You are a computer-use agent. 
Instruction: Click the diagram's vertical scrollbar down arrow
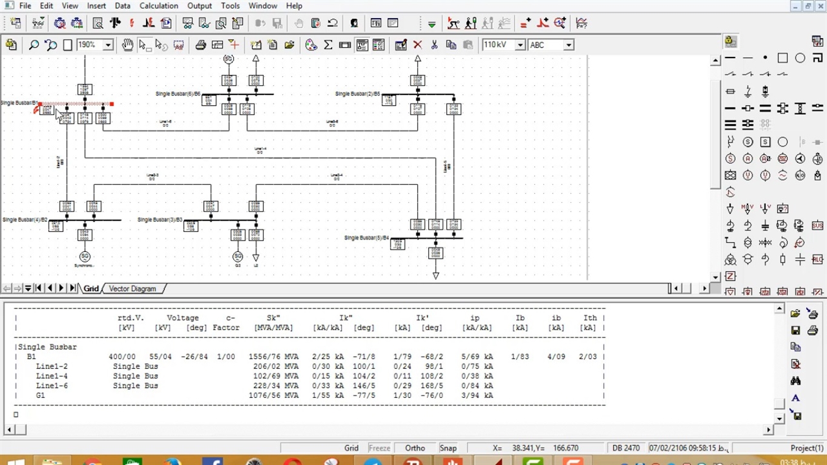pyautogui.click(x=715, y=277)
